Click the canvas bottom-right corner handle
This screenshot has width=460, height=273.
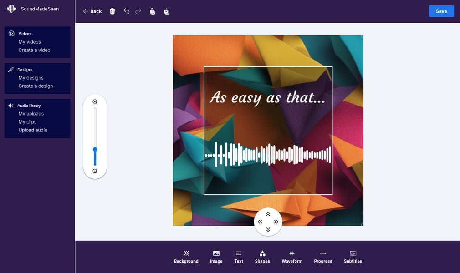363,225
